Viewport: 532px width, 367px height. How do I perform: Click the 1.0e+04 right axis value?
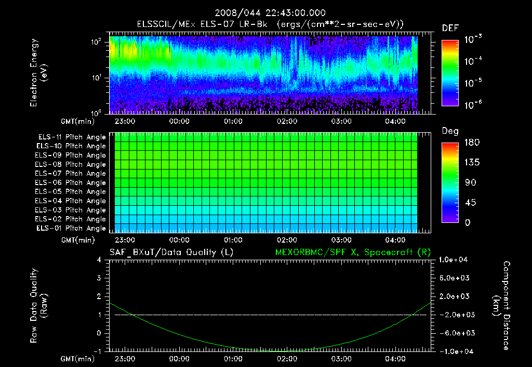point(453,260)
